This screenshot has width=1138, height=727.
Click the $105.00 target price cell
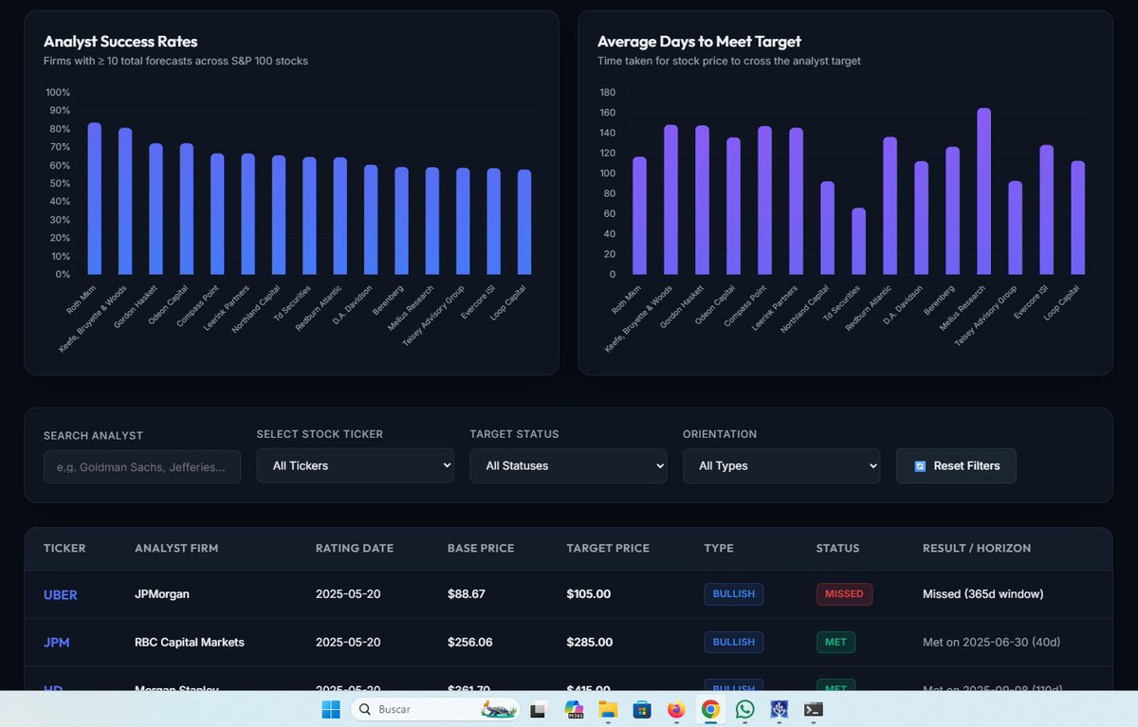coord(589,594)
